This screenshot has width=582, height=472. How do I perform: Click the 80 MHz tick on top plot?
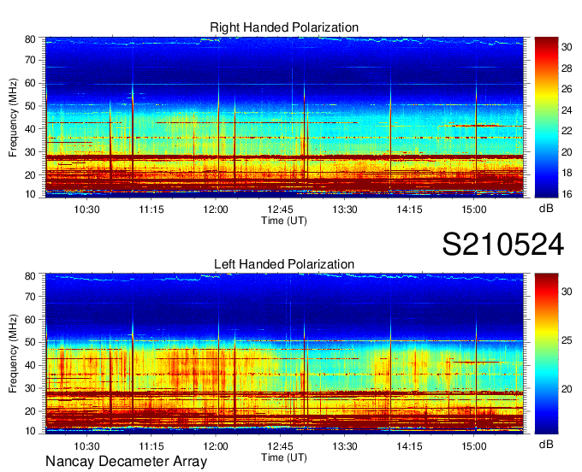coord(30,39)
